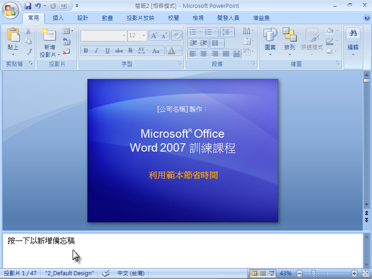Expand the slide Layout dropdown

tap(68, 31)
